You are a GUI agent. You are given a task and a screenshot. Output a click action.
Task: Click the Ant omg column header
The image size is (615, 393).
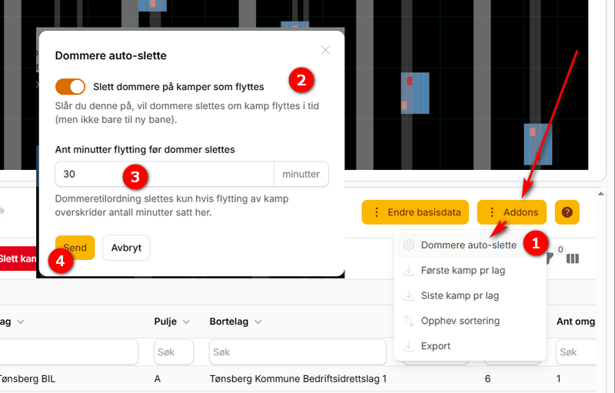[575, 321]
